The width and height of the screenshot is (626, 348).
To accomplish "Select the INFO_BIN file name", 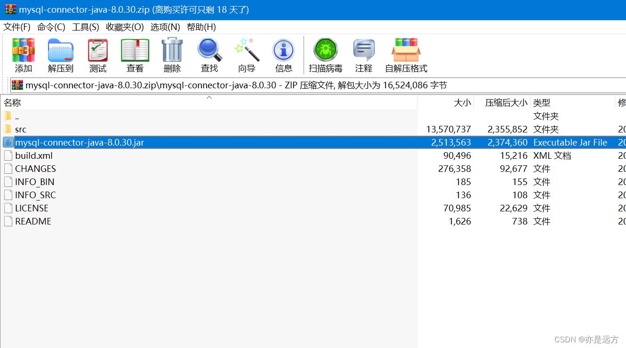I will (x=35, y=182).
